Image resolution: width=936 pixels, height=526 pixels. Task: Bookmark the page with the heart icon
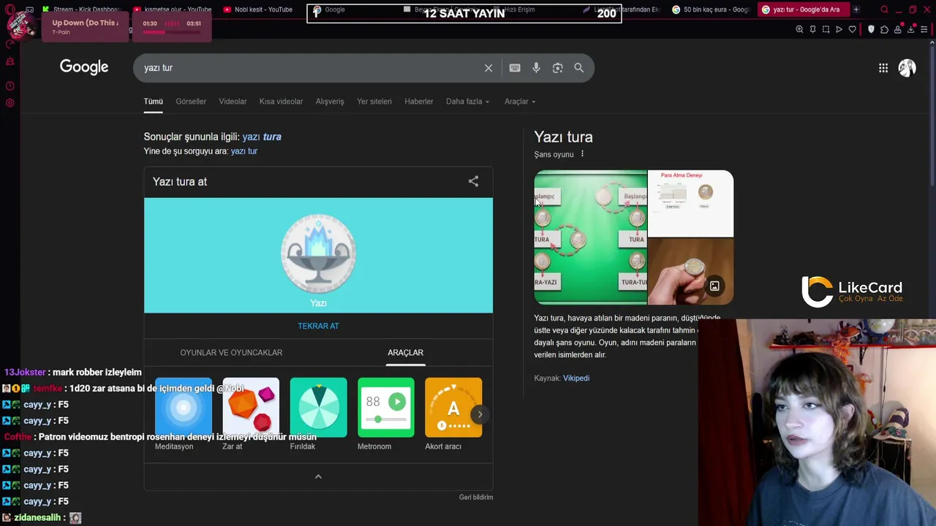point(852,29)
